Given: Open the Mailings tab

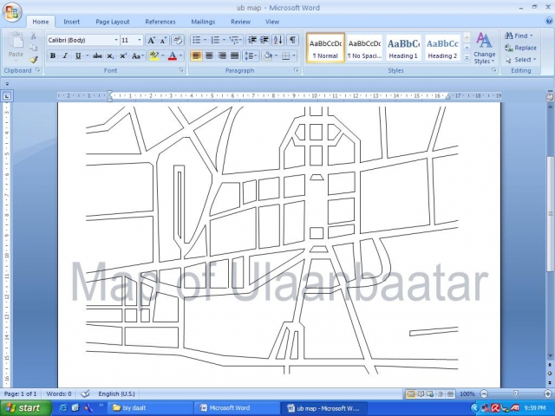Looking at the screenshot, I should 203,22.
